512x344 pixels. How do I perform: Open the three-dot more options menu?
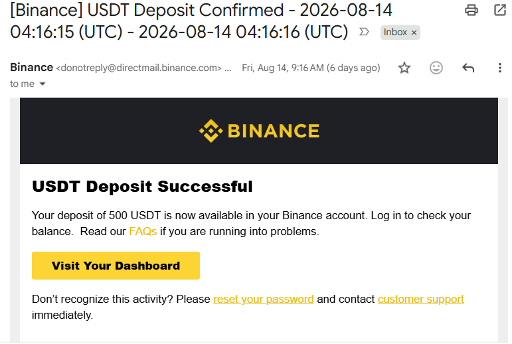click(499, 68)
